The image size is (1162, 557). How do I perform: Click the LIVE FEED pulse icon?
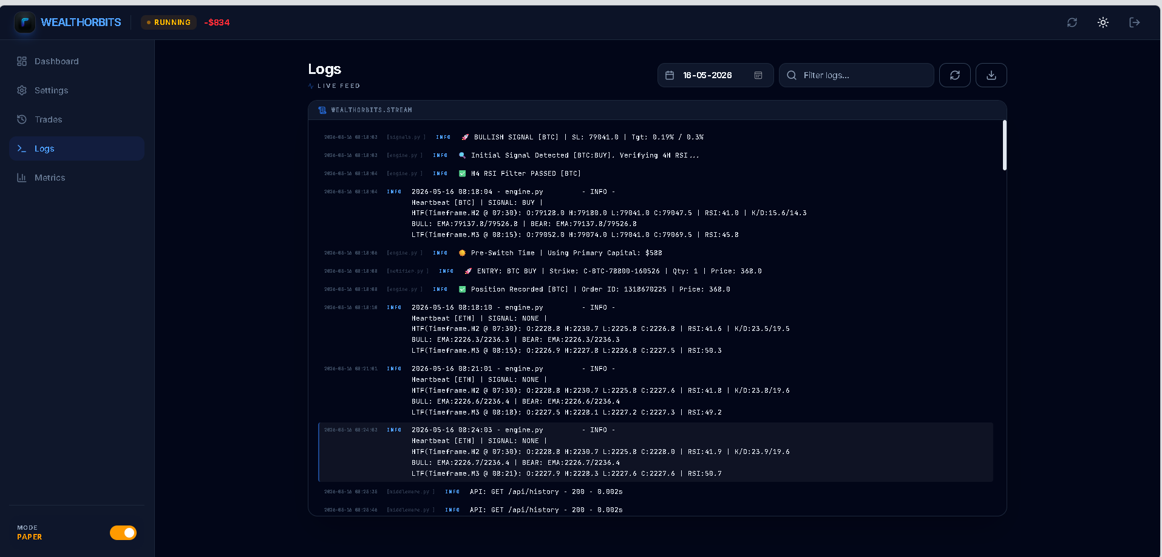pos(311,86)
